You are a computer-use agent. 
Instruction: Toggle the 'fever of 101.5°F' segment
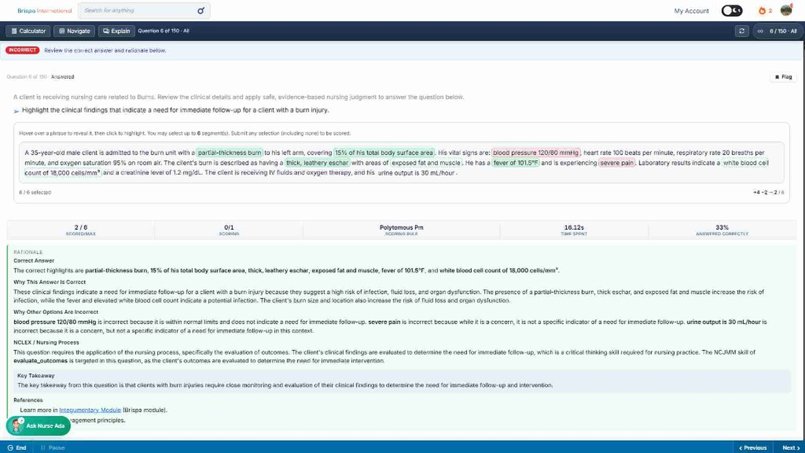[x=516, y=163]
